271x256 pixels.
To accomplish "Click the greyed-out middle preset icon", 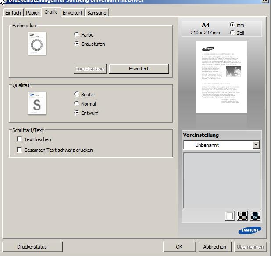I will pyautogui.click(x=242, y=216).
